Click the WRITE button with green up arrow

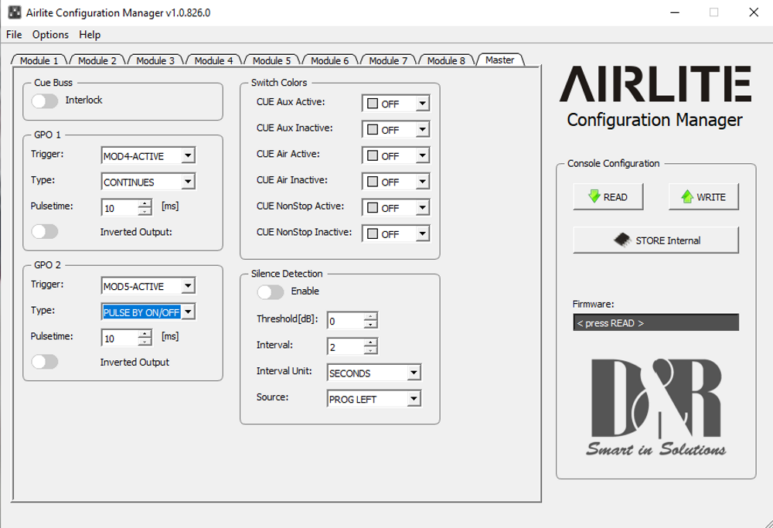[703, 197]
